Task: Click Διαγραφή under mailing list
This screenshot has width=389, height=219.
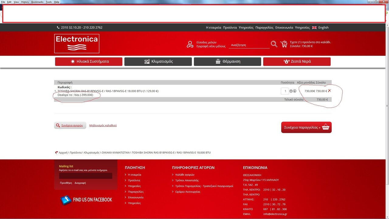Action: point(80,183)
